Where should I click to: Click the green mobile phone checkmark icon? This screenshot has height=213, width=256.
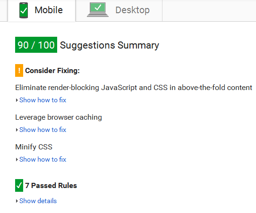(x=24, y=10)
